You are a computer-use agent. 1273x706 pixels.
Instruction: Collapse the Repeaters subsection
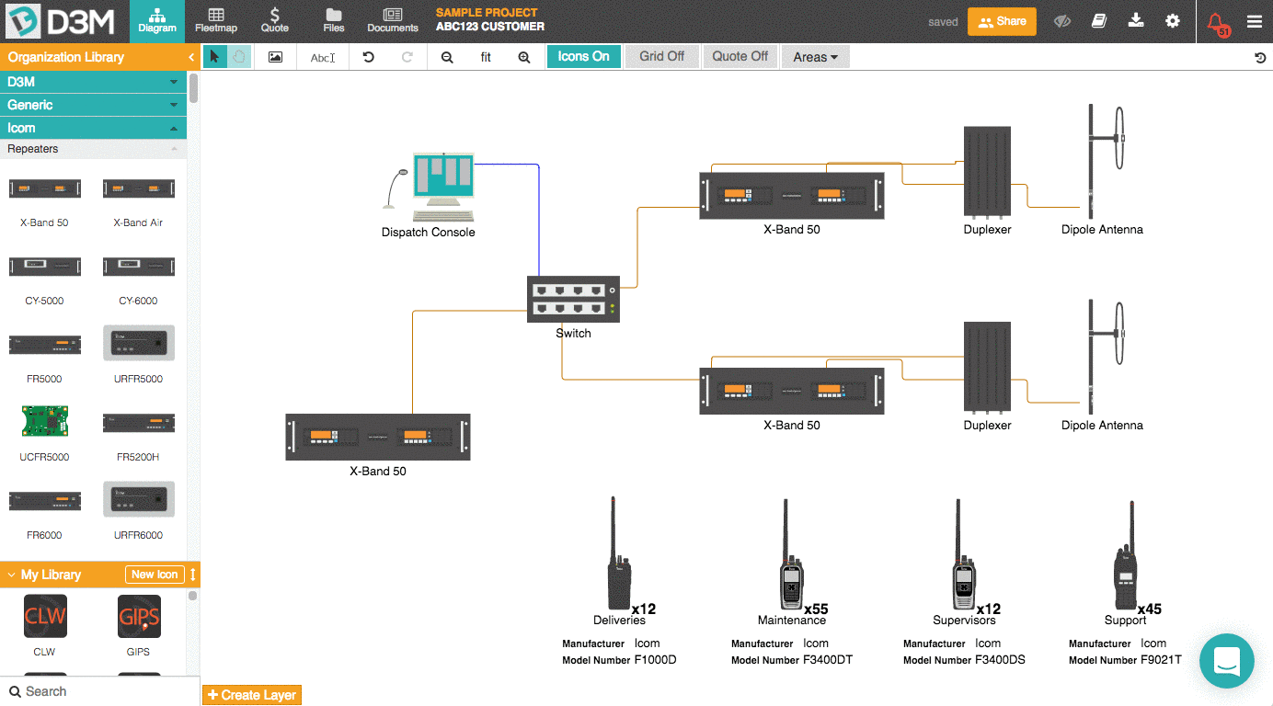(93, 149)
